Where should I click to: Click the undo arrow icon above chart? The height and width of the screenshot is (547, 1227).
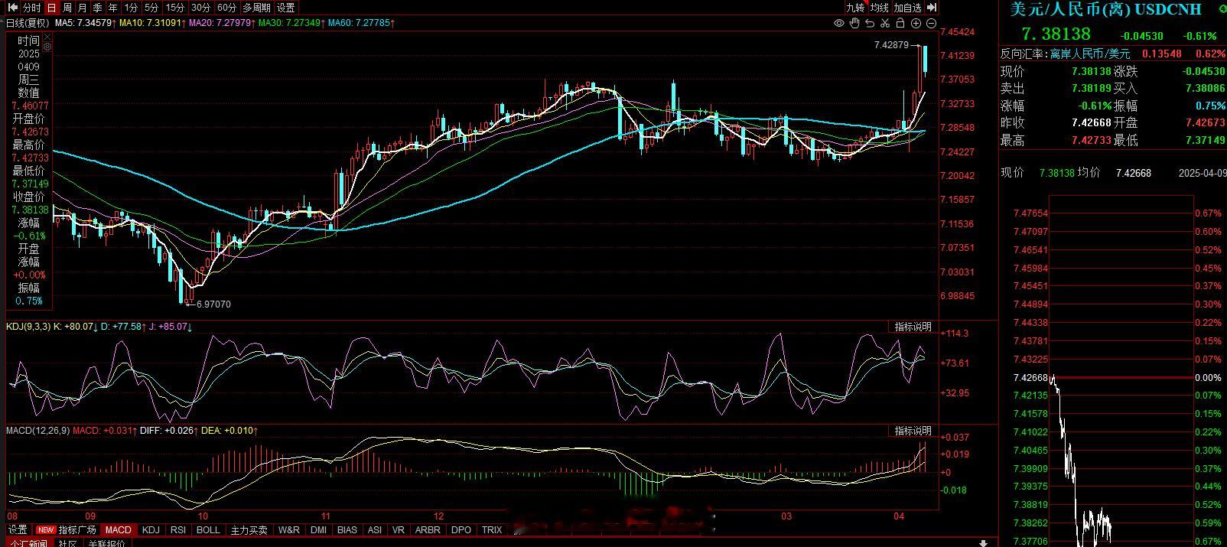pos(870,23)
